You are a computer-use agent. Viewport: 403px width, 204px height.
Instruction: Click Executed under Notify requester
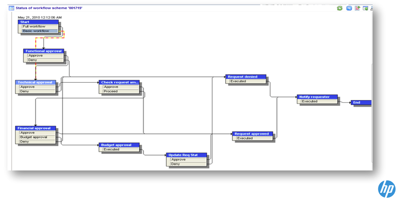pyautogui.click(x=319, y=101)
